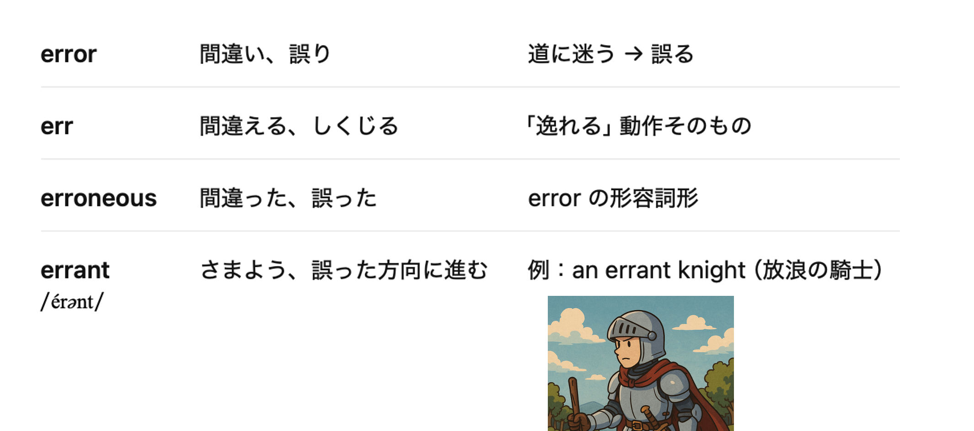The height and width of the screenshot is (431, 974).
Task: Click the pronunciation /érənt/ under errant
Action: pyautogui.click(x=72, y=302)
